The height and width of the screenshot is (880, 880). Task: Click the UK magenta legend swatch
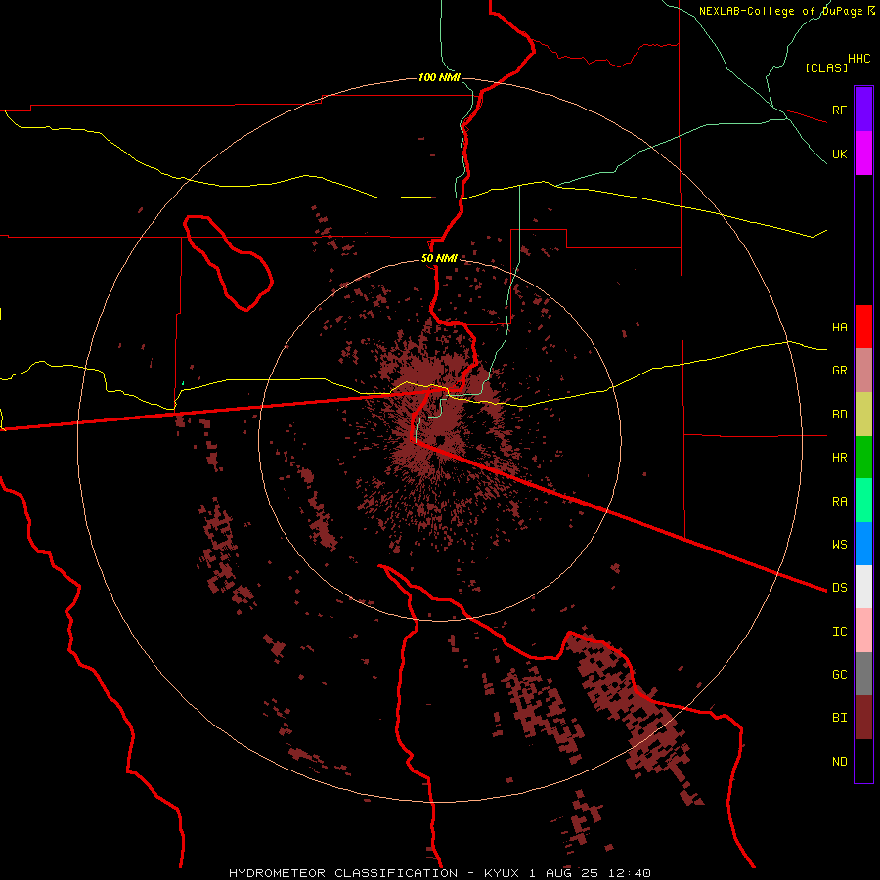click(x=863, y=154)
